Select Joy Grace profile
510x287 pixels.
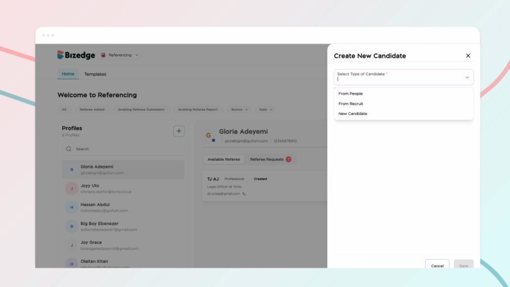point(123,245)
